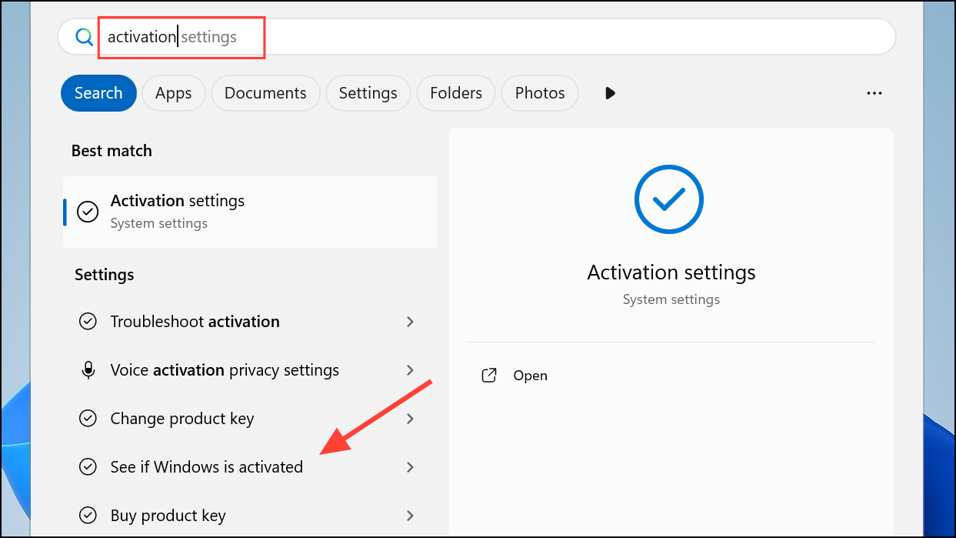The width and height of the screenshot is (956, 538).
Task: Click the activation search text field
Action: tap(477, 37)
